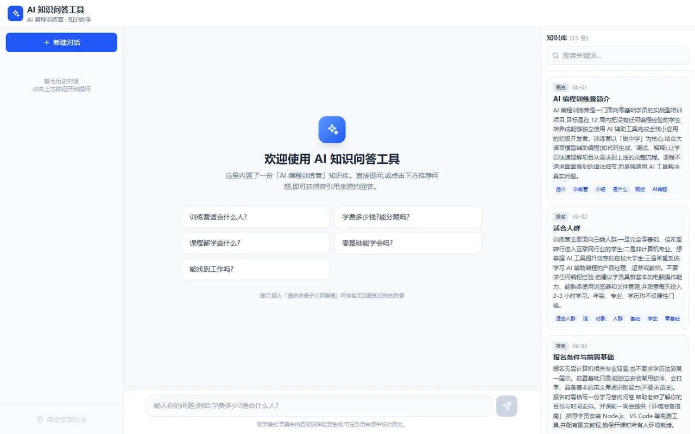The image size is (695, 434).
Task: Click the AI sparkle logo in the header
Action: pos(15,14)
